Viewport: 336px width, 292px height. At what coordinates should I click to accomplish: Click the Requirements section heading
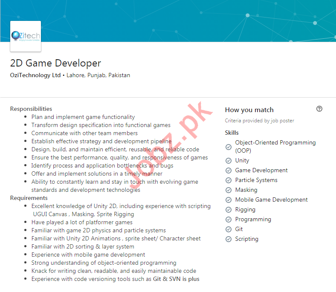pyautogui.click(x=29, y=198)
